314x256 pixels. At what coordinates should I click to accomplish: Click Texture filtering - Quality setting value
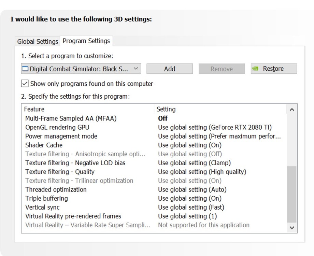pos(202,172)
